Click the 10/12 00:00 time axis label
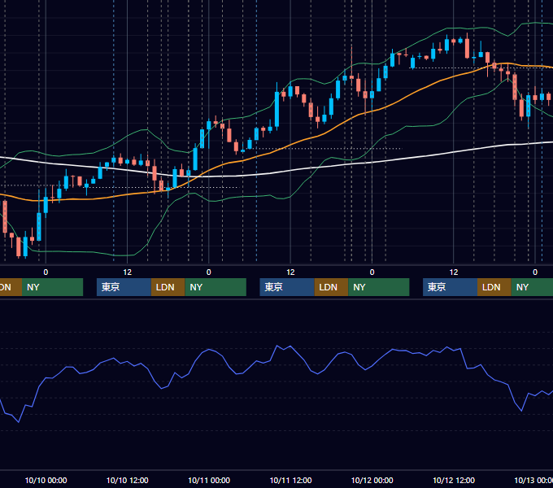The height and width of the screenshot is (488, 553). tap(372, 480)
